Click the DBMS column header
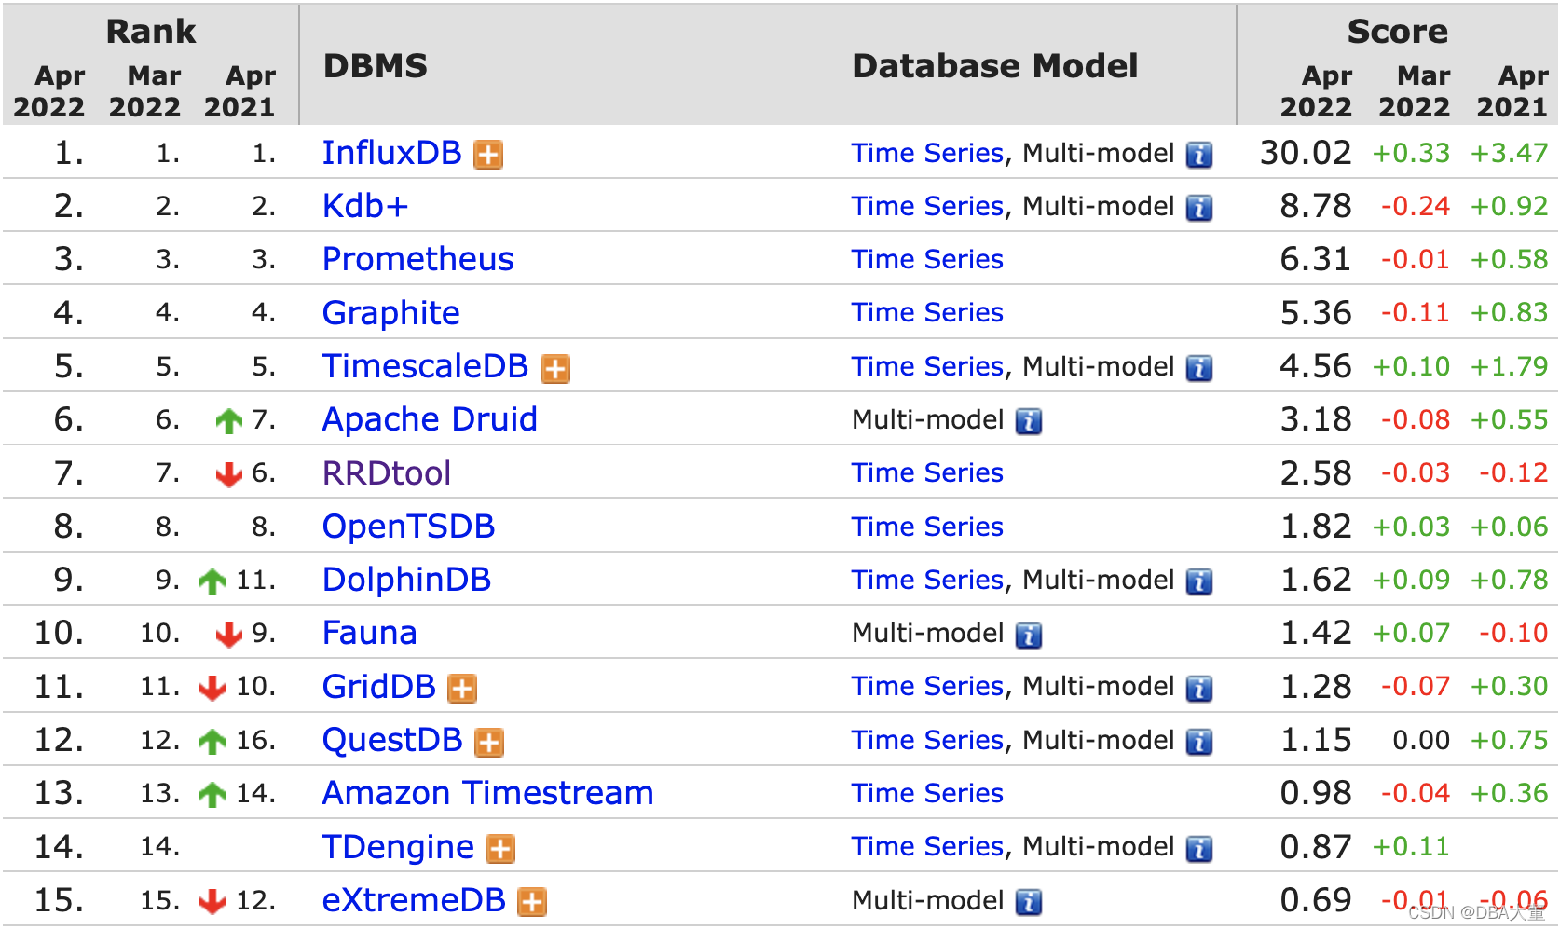 click(376, 65)
